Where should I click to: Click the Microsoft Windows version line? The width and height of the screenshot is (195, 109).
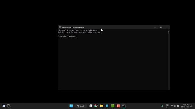click(x=78, y=30)
